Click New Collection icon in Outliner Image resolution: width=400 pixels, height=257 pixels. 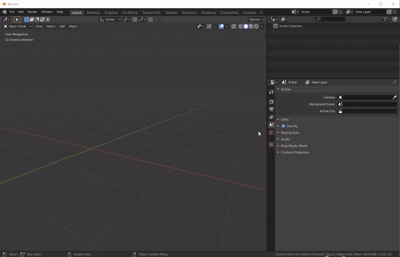[x=395, y=19]
